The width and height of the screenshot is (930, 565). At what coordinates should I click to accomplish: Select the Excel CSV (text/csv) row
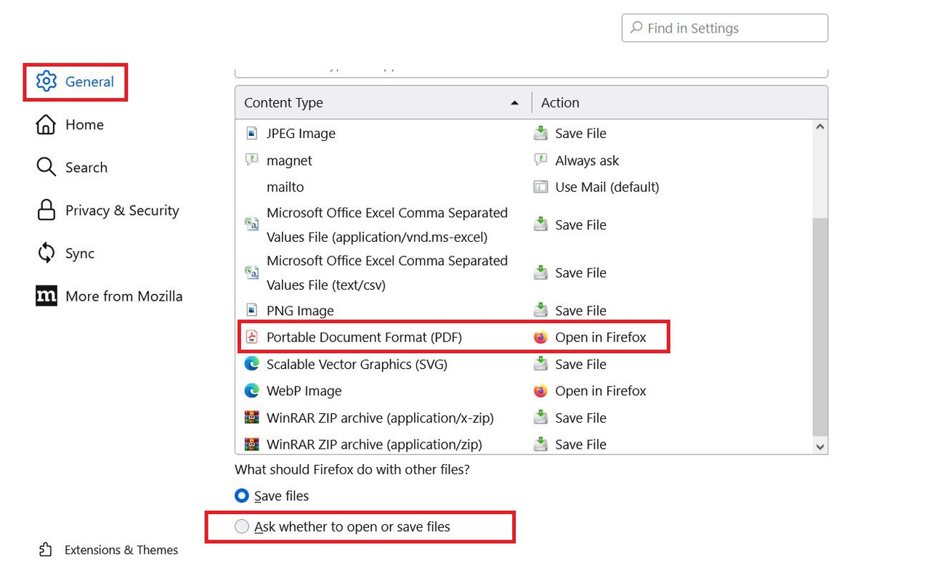(523, 272)
